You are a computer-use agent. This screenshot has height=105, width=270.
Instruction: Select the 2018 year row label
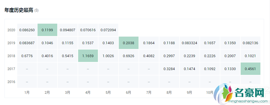point(11,56)
